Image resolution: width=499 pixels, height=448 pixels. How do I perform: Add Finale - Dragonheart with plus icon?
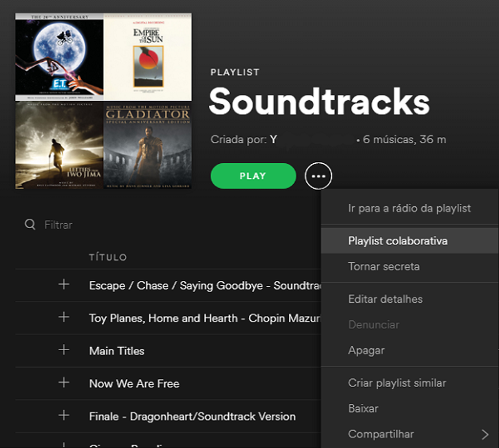click(x=64, y=416)
